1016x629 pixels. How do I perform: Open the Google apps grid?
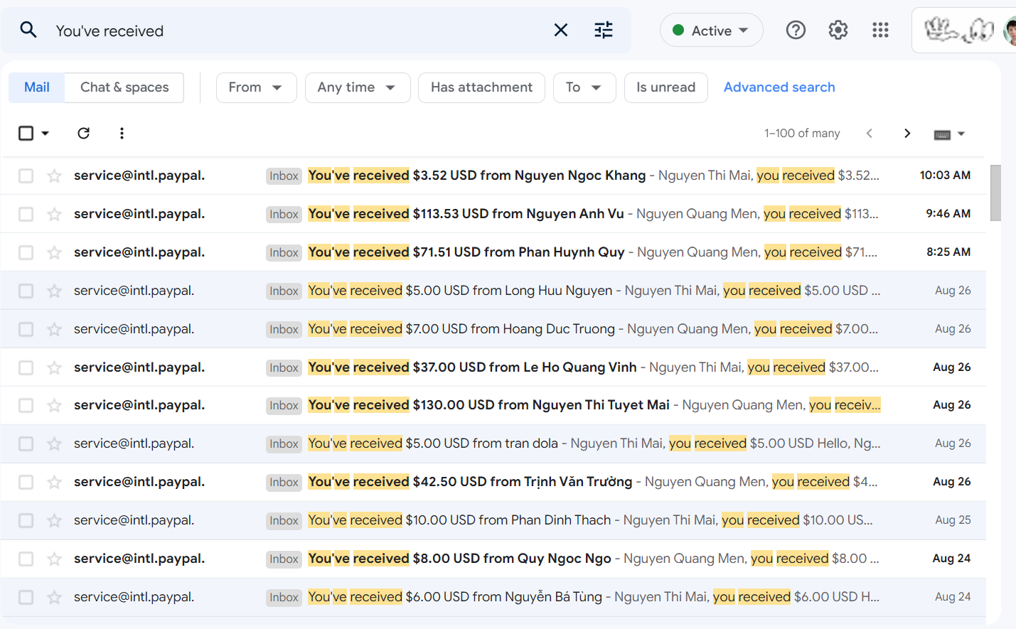pos(880,30)
